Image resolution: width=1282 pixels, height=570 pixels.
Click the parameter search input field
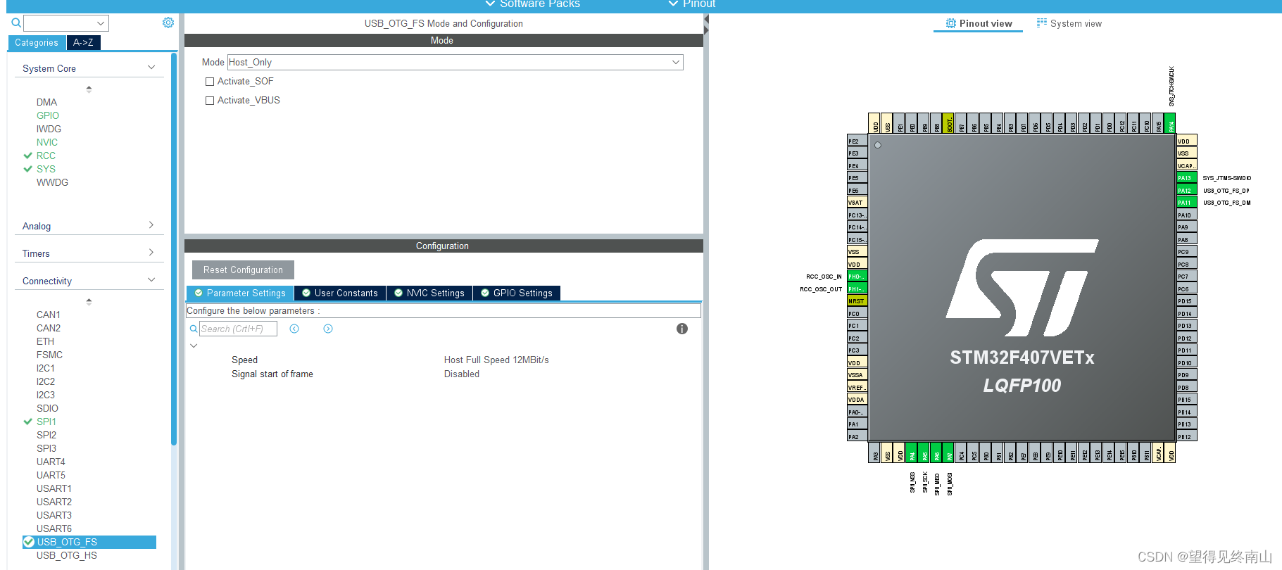pyautogui.click(x=238, y=329)
